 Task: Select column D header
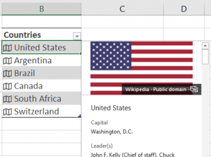pos(184,9)
